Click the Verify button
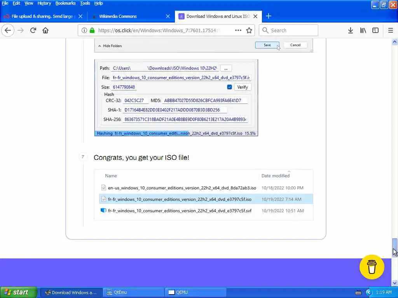The image size is (398, 298). 243,87
